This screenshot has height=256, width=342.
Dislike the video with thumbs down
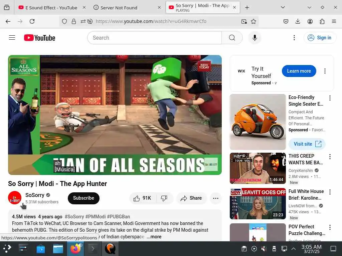(164, 198)
